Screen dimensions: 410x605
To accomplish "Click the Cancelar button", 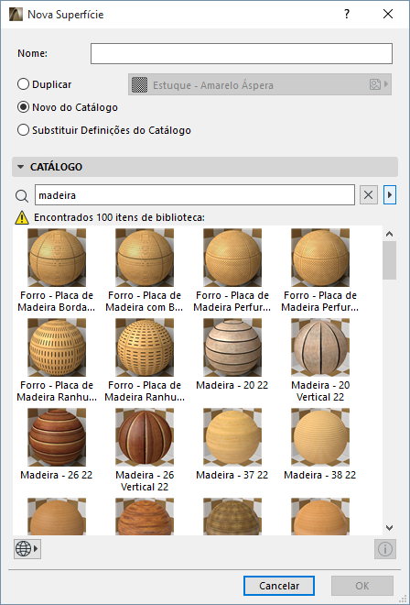I will [x=279, y=586].
